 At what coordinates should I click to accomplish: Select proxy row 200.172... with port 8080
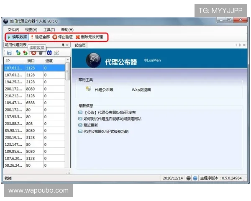(34, 89)
